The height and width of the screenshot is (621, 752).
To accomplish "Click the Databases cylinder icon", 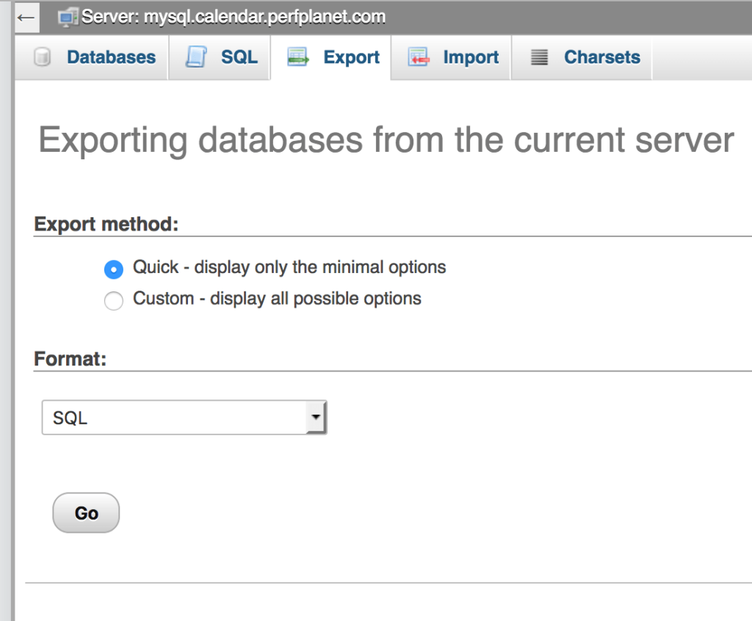I will (x=43, y=57).
